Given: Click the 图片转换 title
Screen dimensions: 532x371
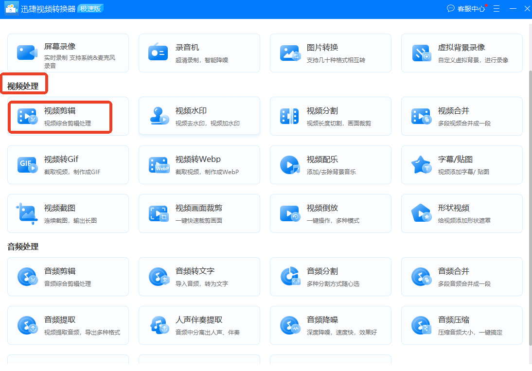Looking at the screenshot, I should [322, 48].
